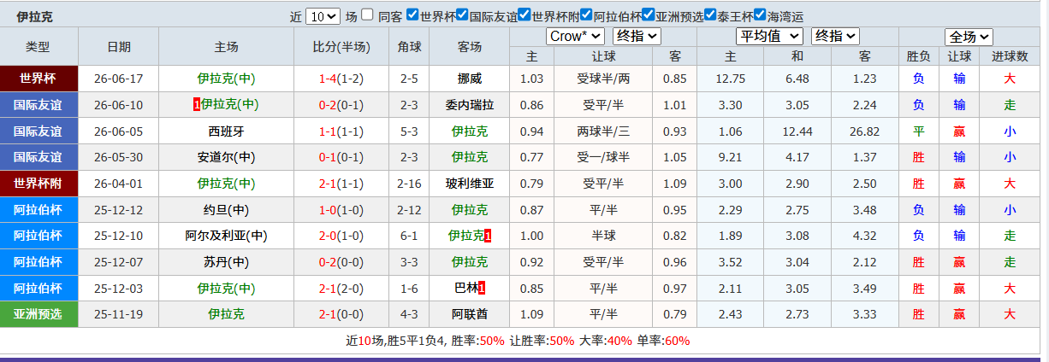Click the 伊拉克 team title
This screenshot has width=1049, height=362.
pos(35,16)
